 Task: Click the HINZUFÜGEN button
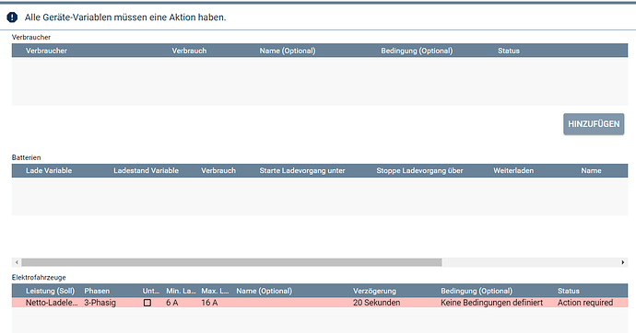[594, 124]
